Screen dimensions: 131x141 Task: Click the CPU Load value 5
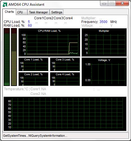[29, 22]
